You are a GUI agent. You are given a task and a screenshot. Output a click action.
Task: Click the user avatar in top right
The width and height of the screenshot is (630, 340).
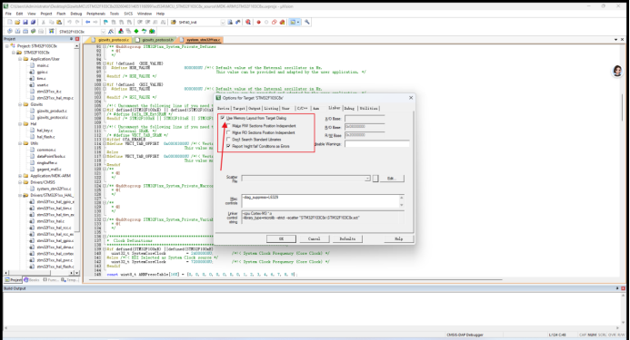point(617,71)
